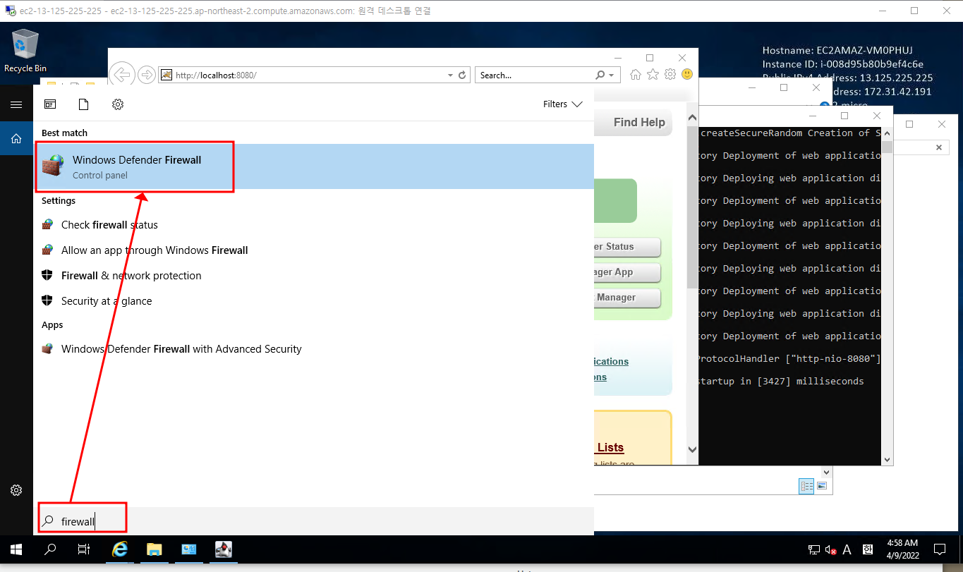
Task: Click the Hostname EC2AMAZ-VM0PHUJ desktop text
Action: [x=837, y=51]
